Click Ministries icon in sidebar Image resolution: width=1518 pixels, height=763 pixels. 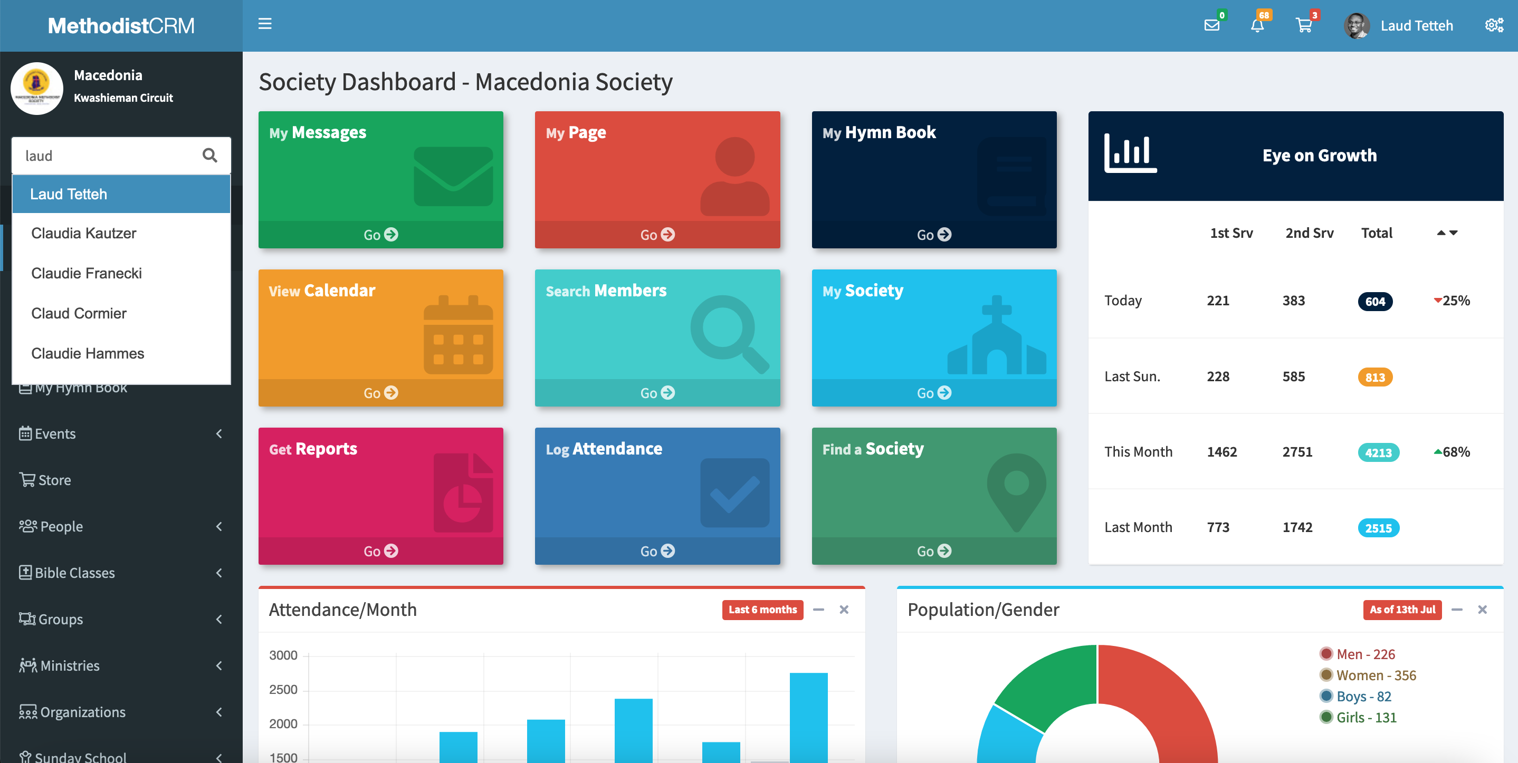(x=27, y=665)
